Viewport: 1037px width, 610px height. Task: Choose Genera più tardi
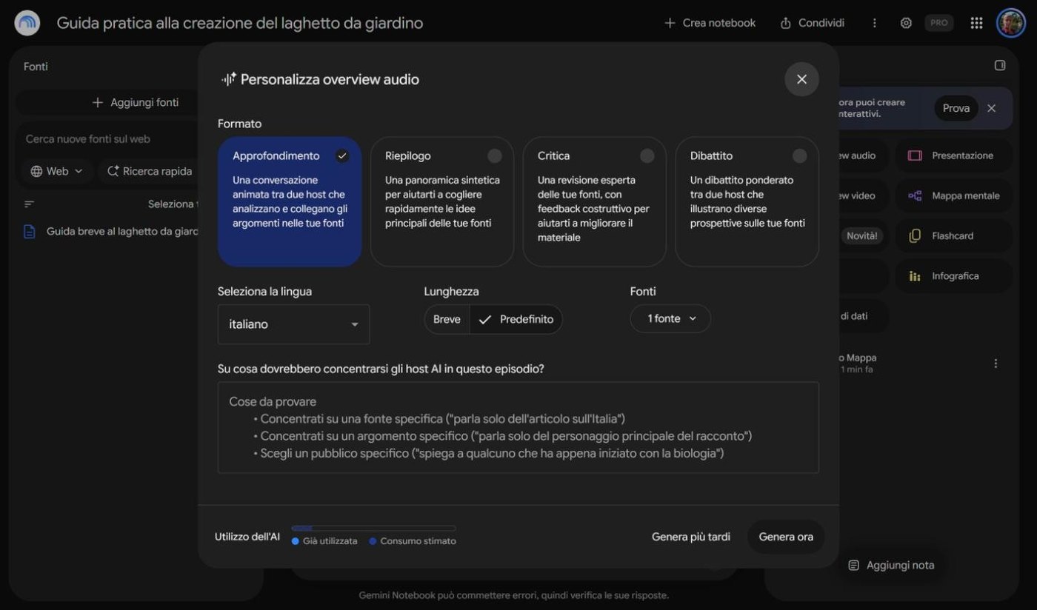pos(691,537)
